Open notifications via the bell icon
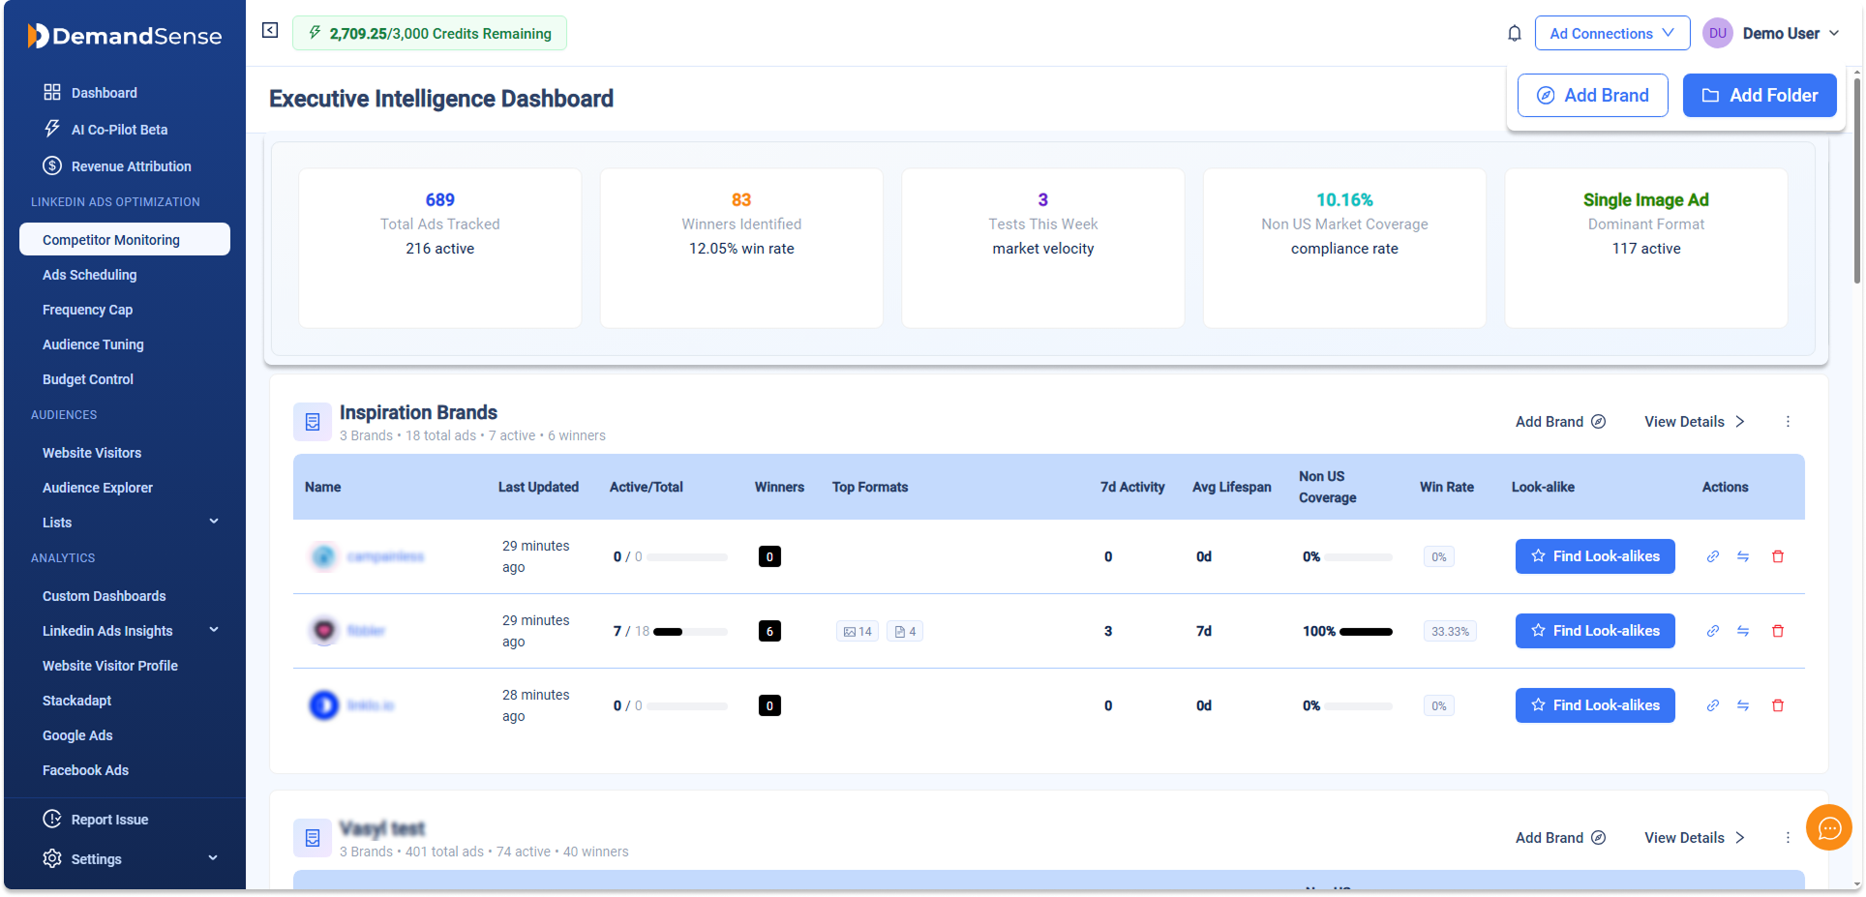Screen dimensions: 1866x897 [x=1514, y=34]
